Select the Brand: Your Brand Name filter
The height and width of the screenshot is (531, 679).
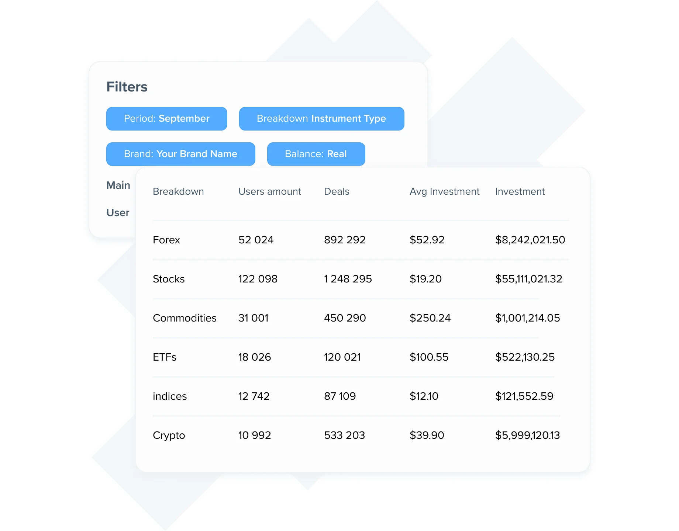click(180, 154)
